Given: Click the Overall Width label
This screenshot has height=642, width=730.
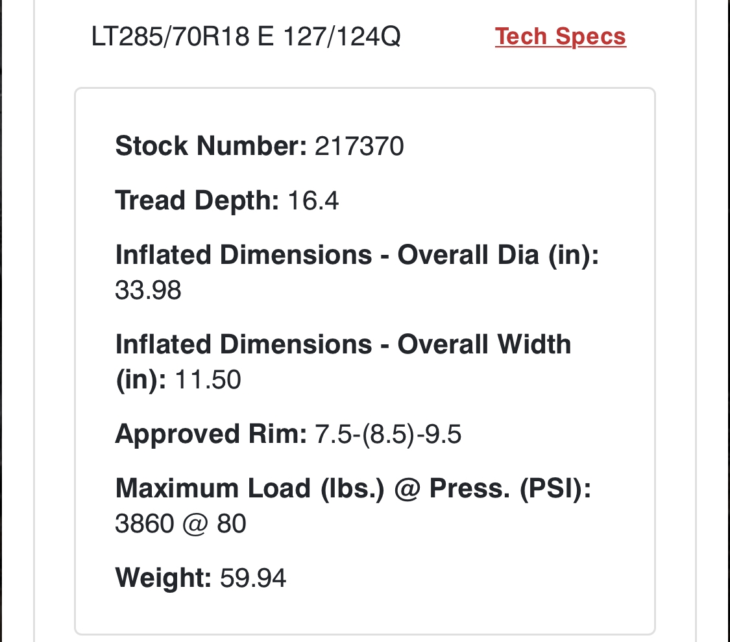Looking at the screenshot, I should point(484,344).
